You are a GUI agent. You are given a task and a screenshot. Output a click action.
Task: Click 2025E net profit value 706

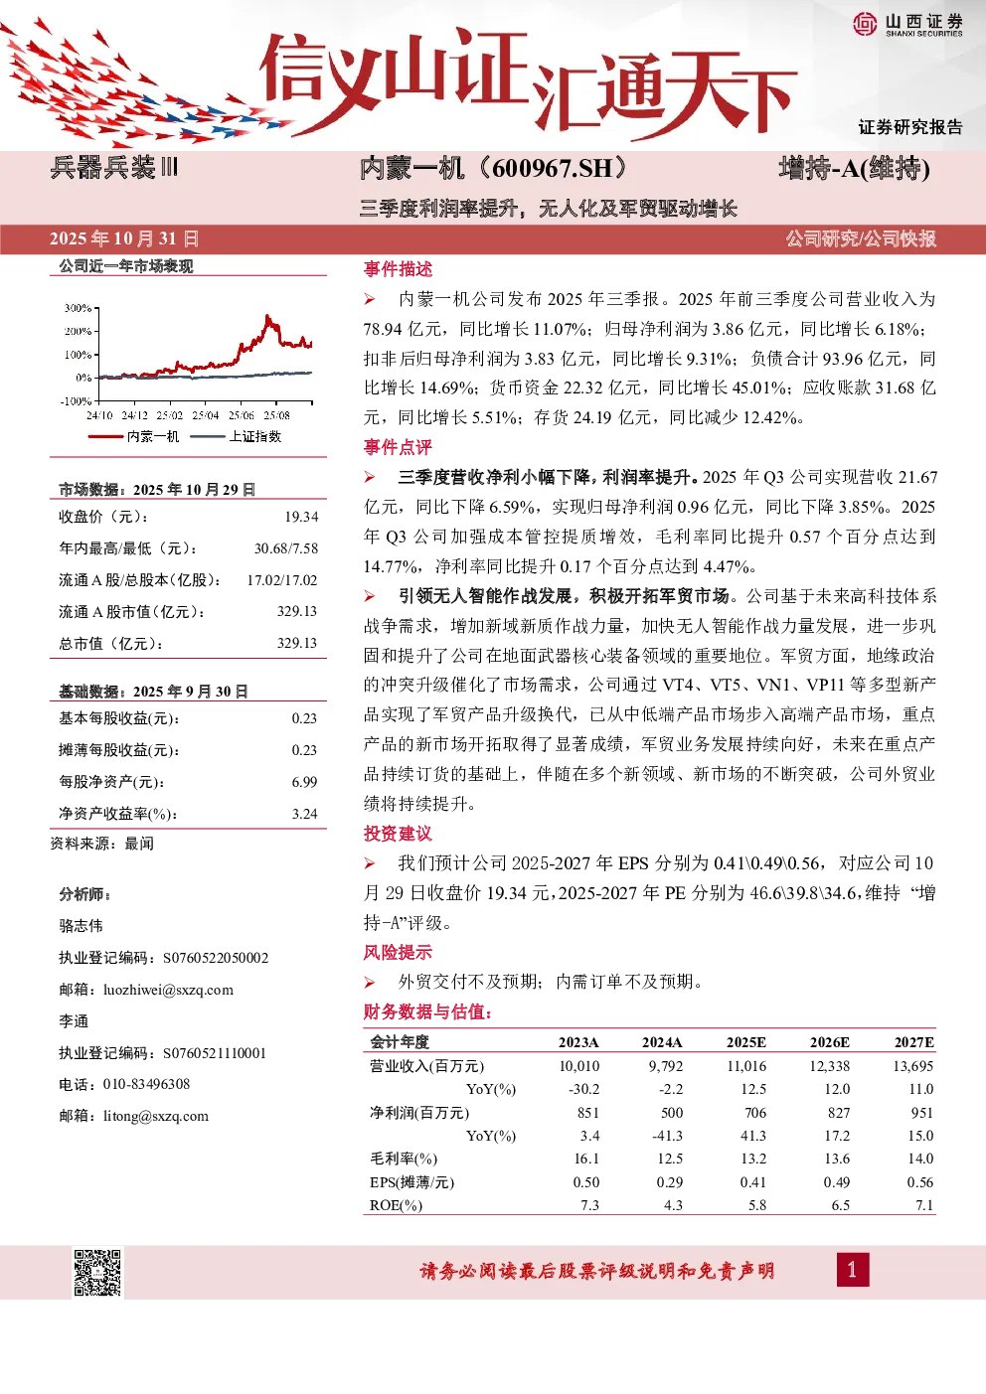point(755,1113)
